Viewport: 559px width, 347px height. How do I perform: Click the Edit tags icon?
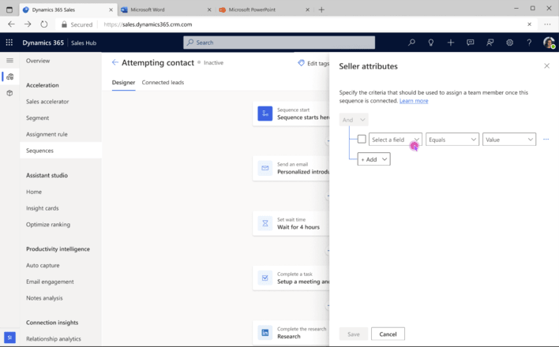point(302,63)
